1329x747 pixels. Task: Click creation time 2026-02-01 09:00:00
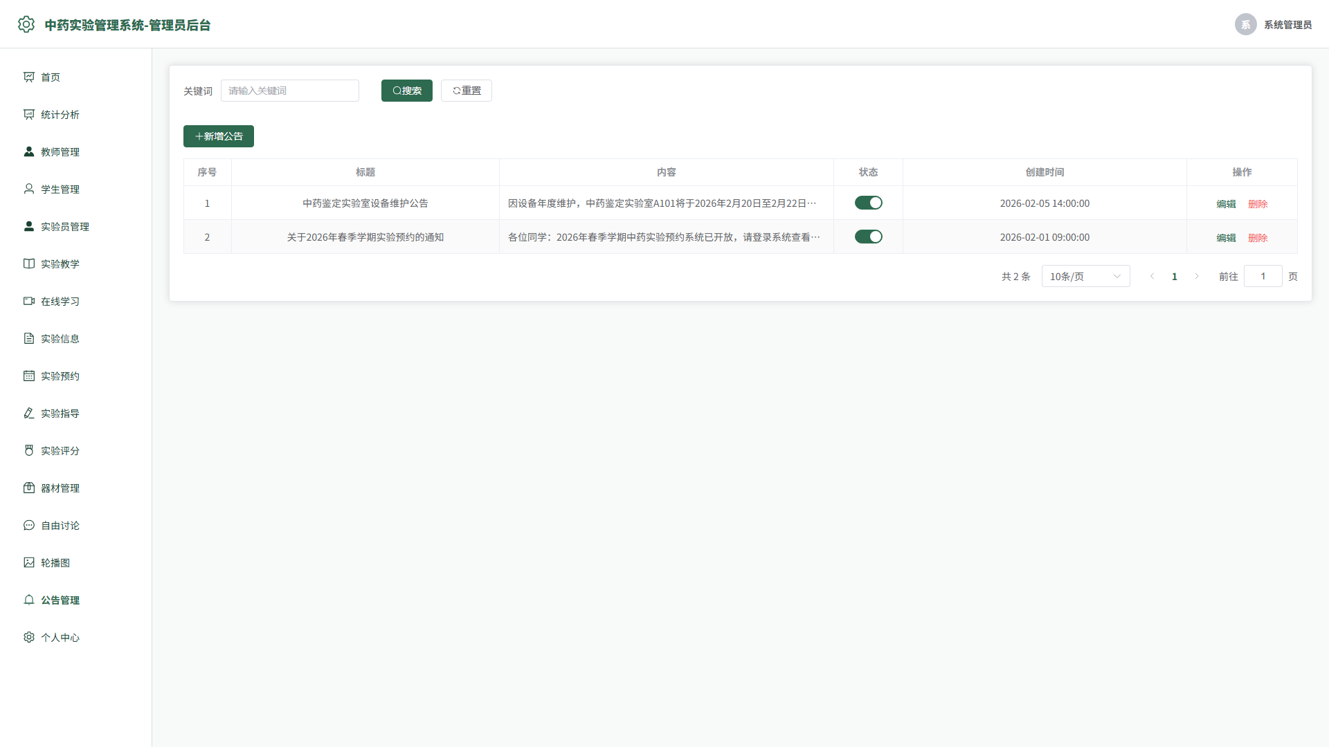1045,237
